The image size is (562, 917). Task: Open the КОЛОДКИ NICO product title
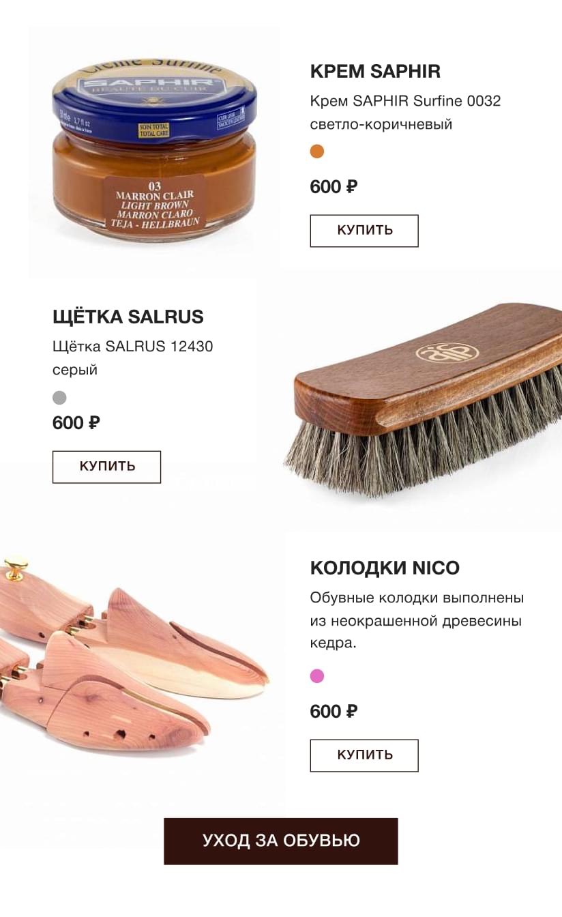tap(385, 568)
